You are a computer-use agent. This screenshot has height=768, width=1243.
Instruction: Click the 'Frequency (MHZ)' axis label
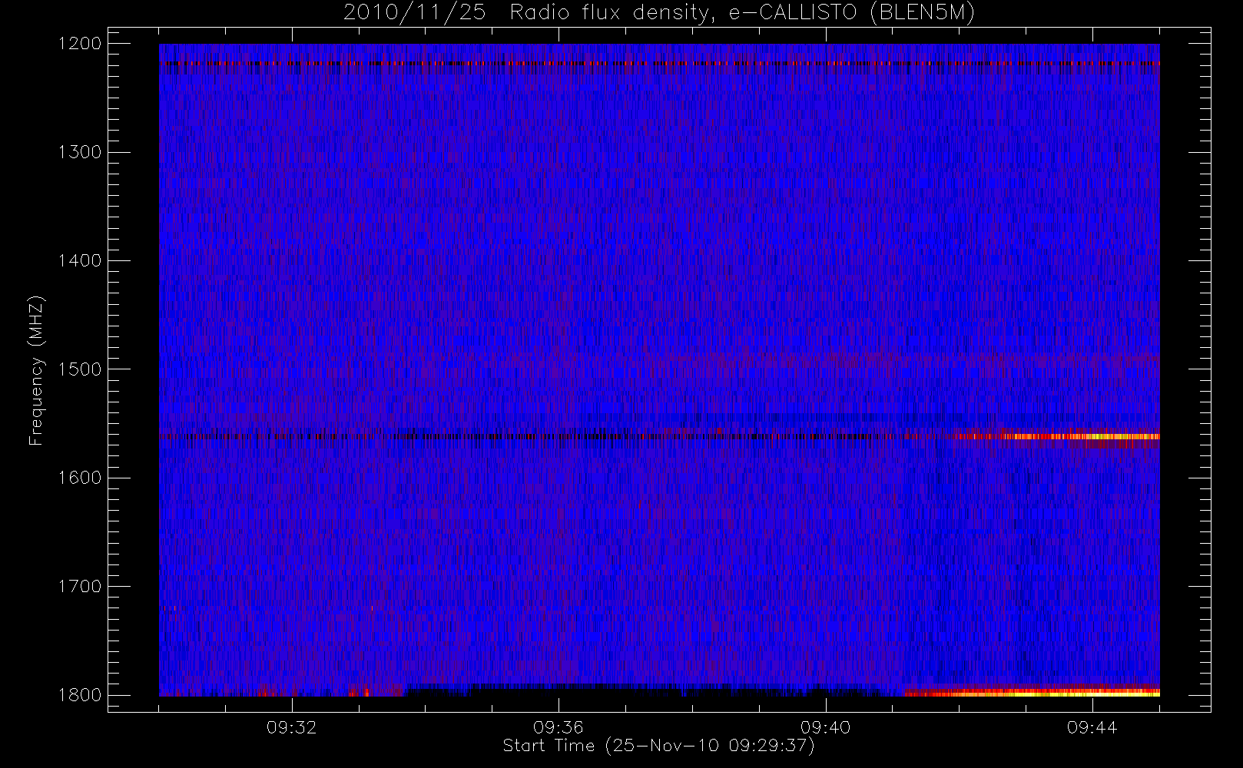(36, 370)
